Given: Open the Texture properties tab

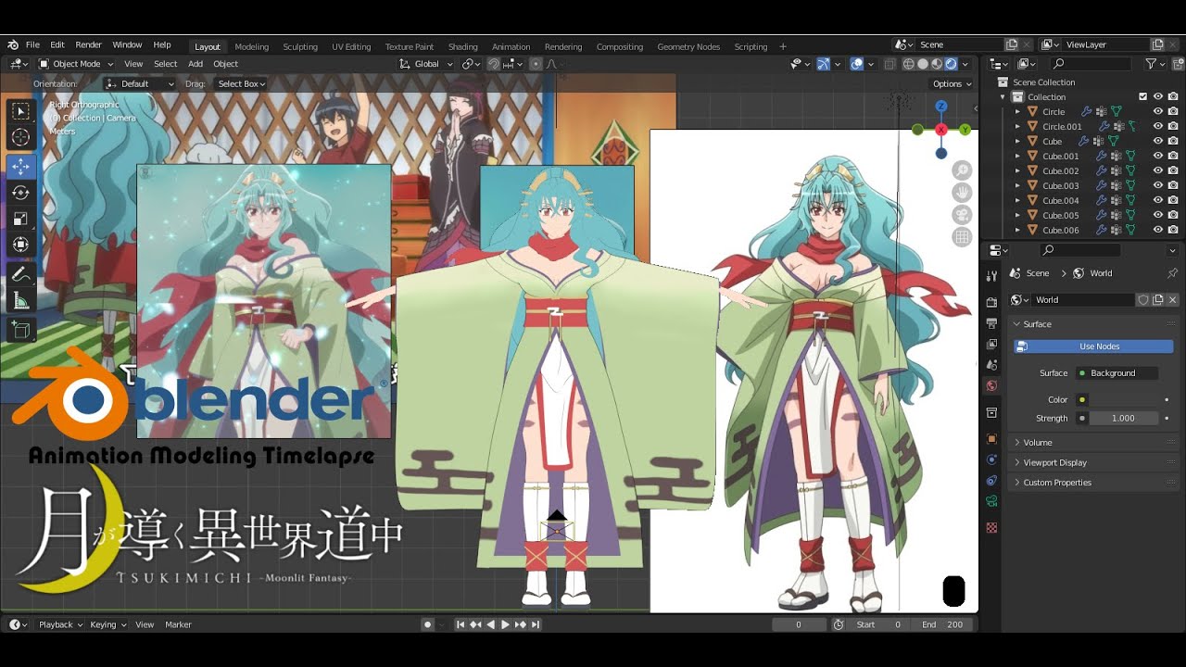Looking at the screenshot, I should 991,527.
